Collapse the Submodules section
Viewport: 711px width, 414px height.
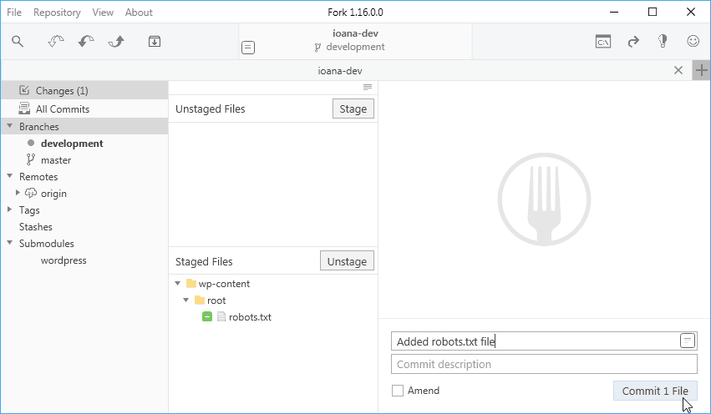9,243
